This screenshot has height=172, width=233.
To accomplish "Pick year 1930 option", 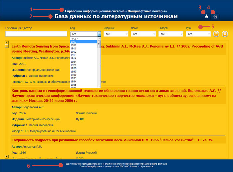I will click(84, 72).
